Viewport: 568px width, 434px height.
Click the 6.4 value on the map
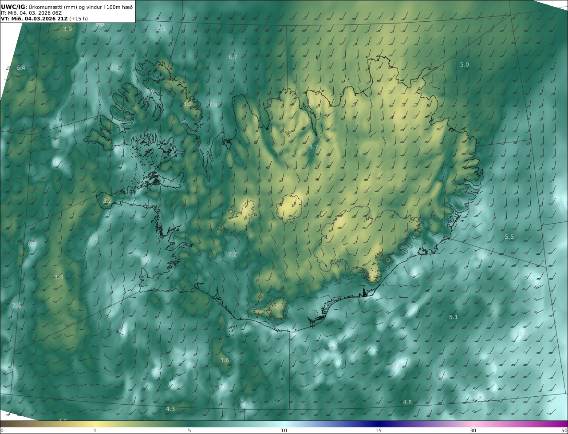(x=21, y=68)
